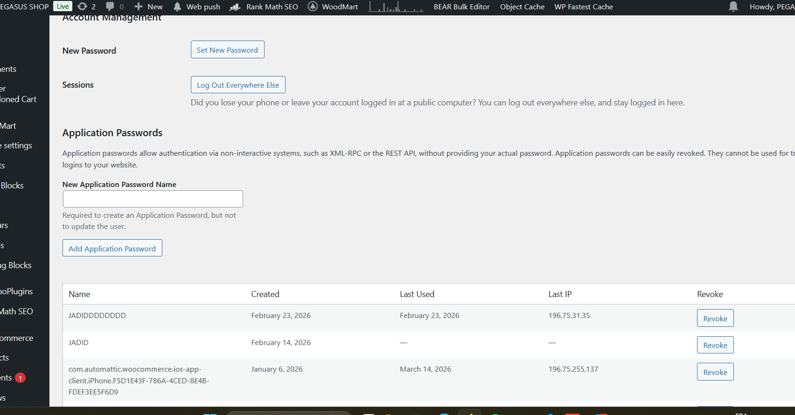The image size is (795, 415).
Task: Revoke the JADID password created February 14
Action: point(715,345)
